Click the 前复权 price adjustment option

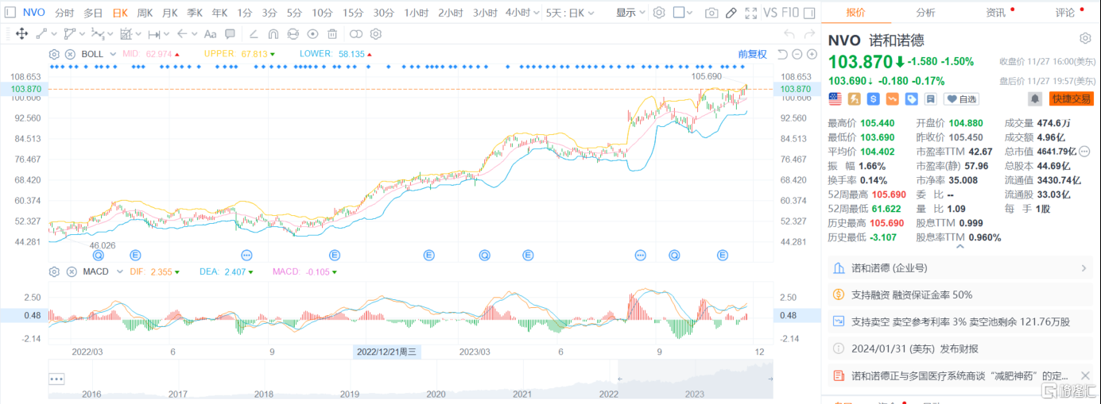tap(752, 54)
